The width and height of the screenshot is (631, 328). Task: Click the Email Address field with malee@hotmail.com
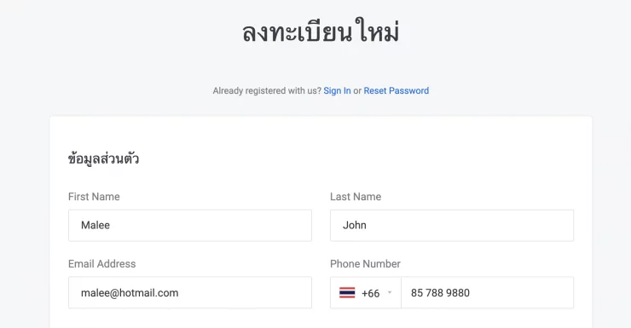click(190, 292)
